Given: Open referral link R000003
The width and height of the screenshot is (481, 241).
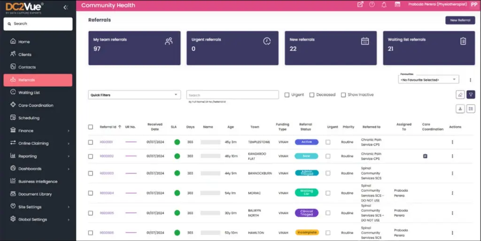Looking at the screenshot, I should [x=107, y=173].
